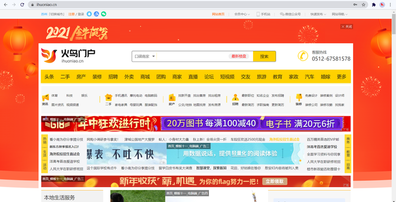Open the 网站首页 link

(x=218, y=14)
